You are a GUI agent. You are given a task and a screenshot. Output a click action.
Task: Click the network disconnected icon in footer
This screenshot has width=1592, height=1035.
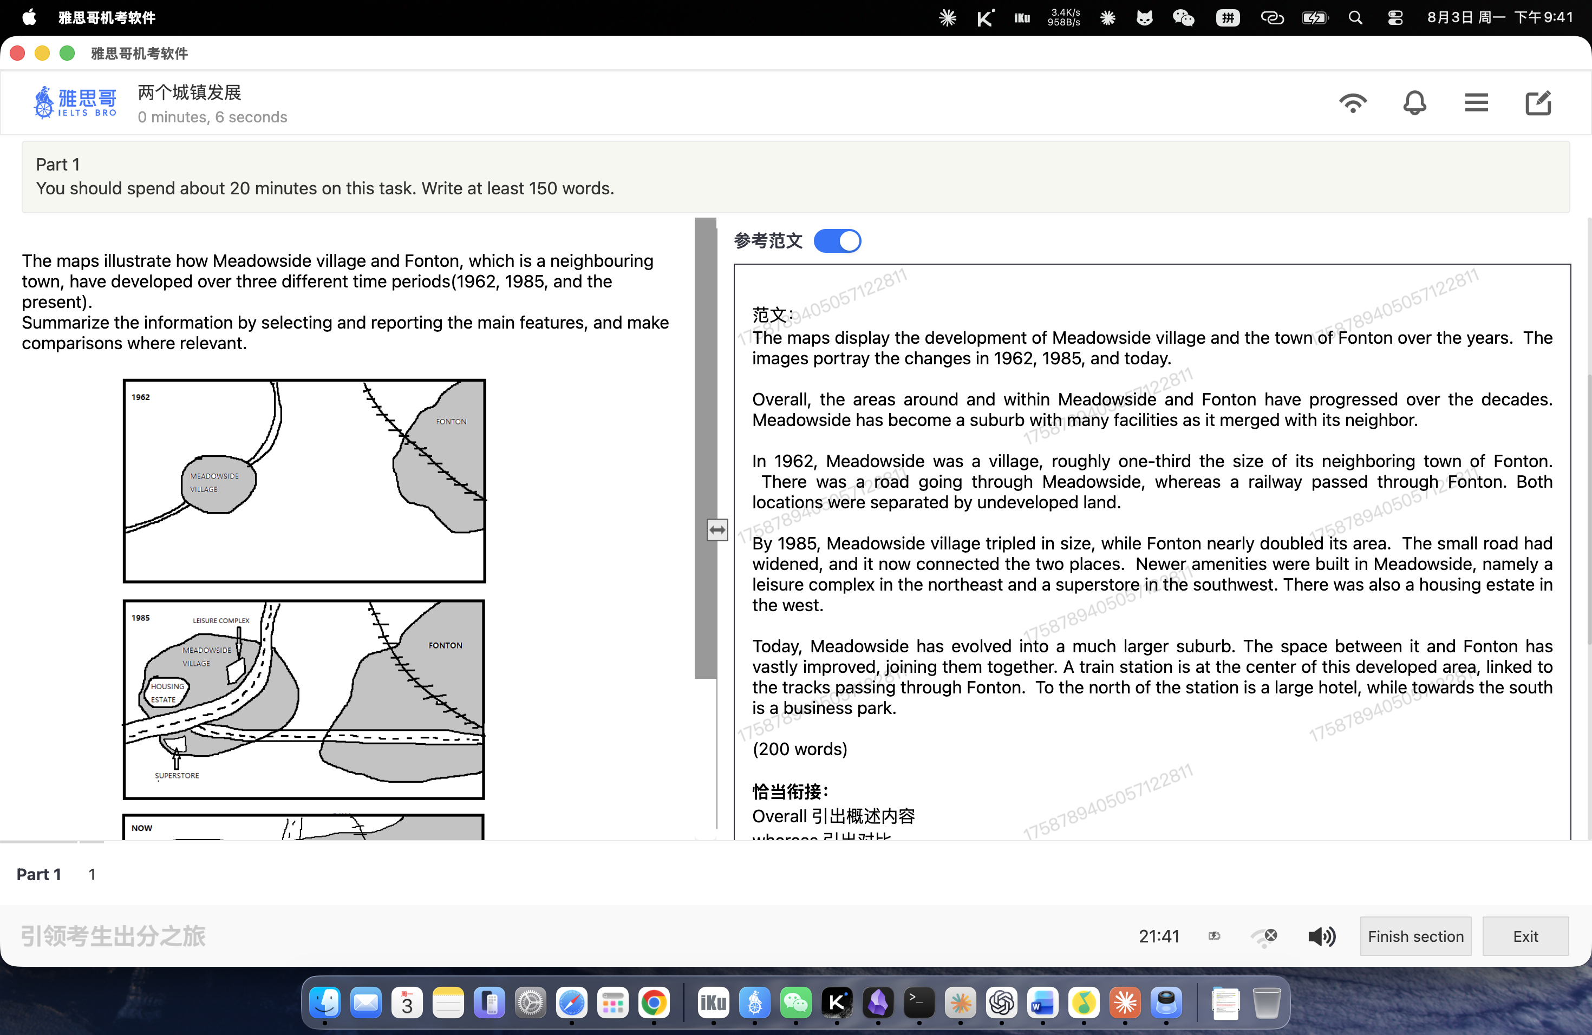1263,936
